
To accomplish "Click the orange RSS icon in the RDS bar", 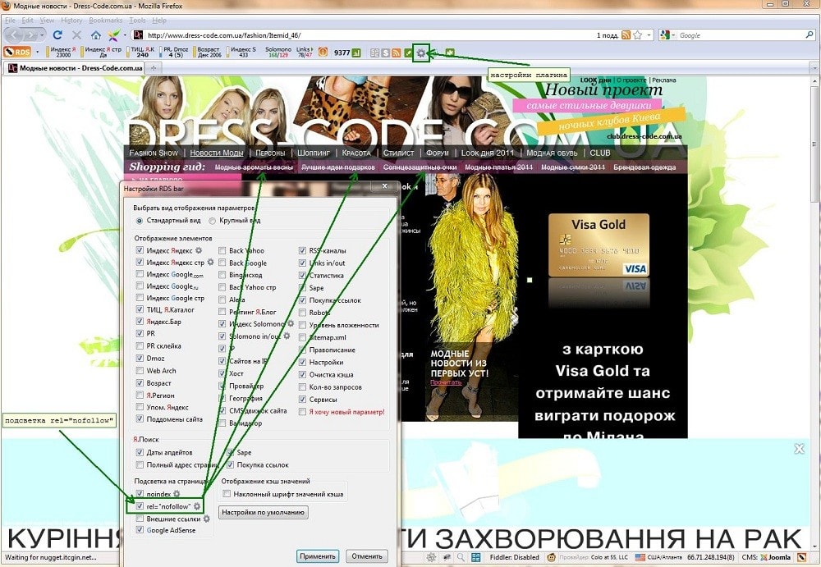I will point(397,53).
